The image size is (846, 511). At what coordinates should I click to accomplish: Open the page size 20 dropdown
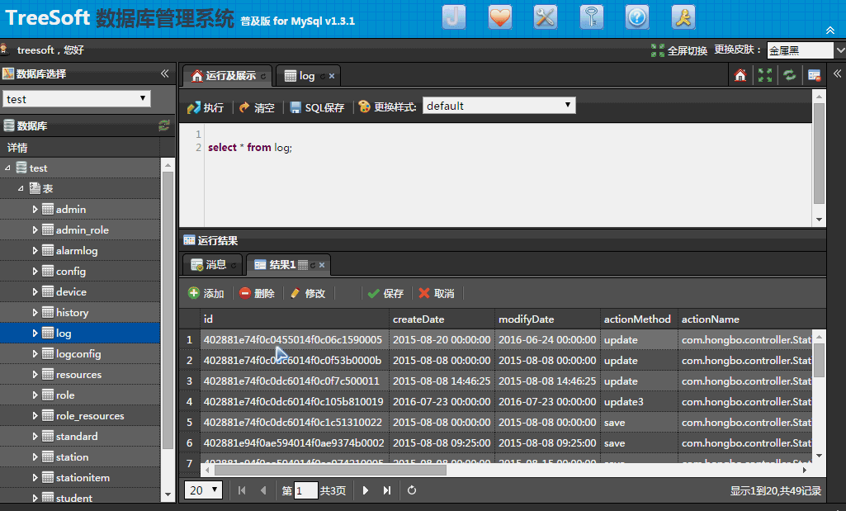[203, 490]
